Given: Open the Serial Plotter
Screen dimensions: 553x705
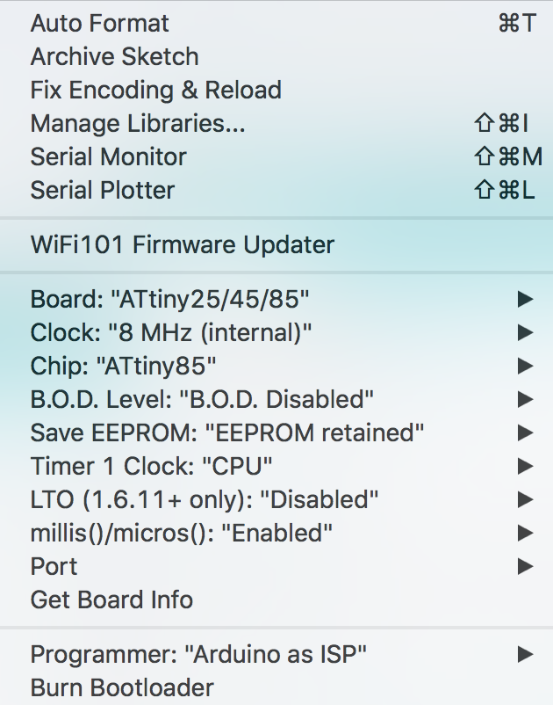Looking at the screenshot, I should (x=102, y=190).
